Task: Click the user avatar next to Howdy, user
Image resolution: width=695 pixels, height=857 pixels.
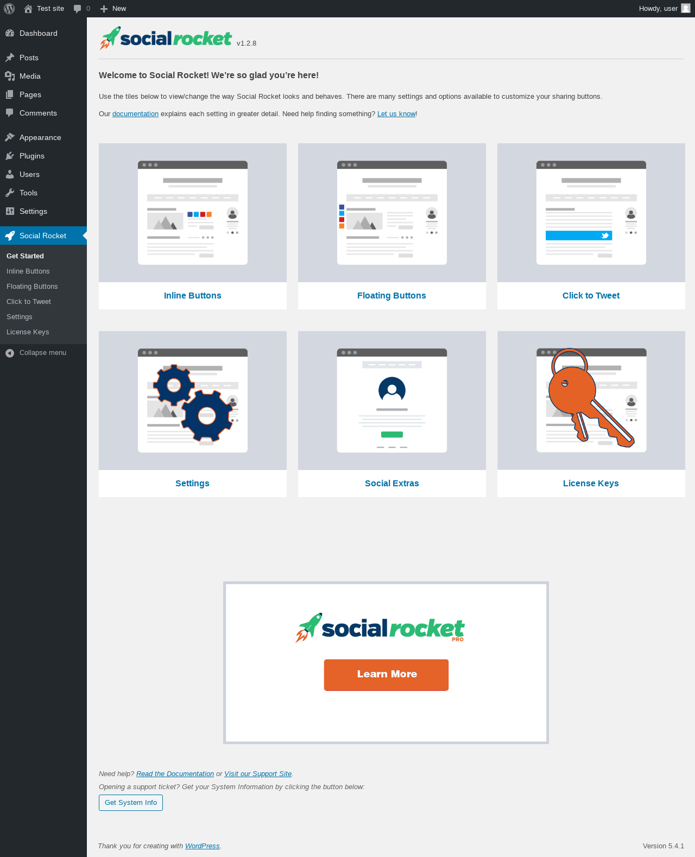Action: coord(686,8)
